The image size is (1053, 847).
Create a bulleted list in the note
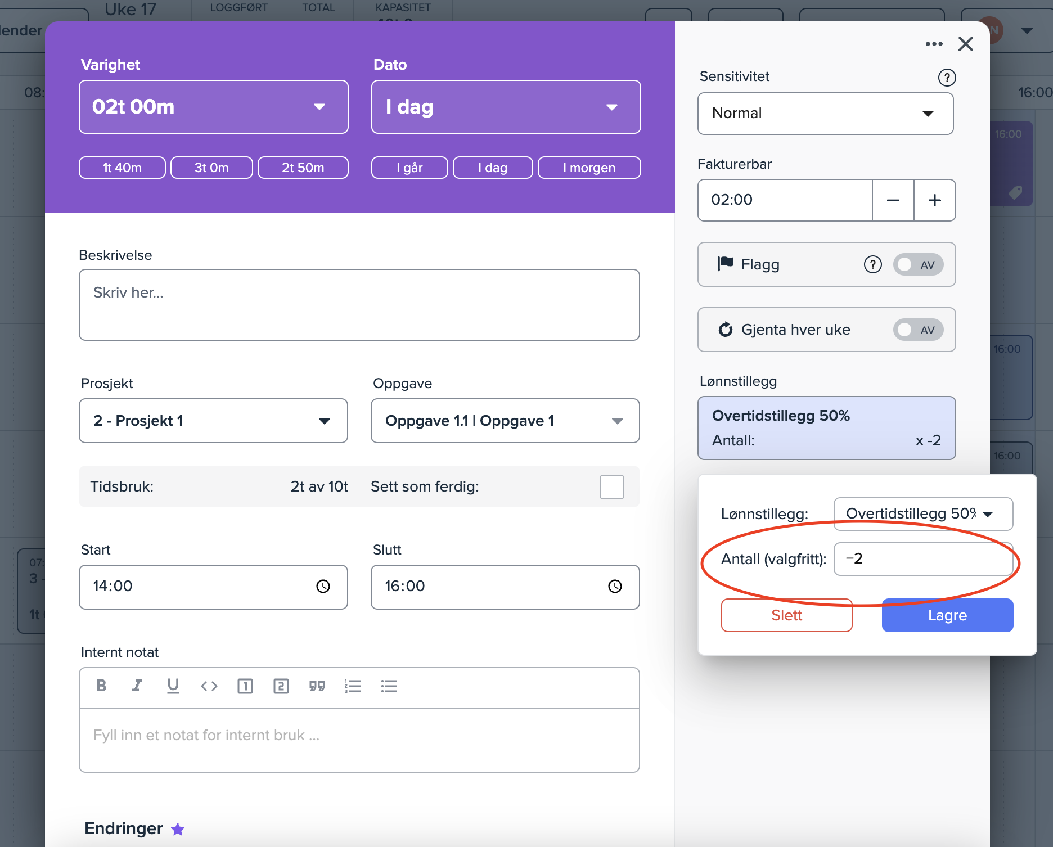(x=389, y=686)
